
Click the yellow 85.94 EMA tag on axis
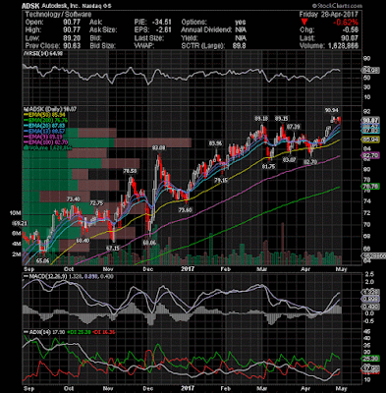pos(370,140)
